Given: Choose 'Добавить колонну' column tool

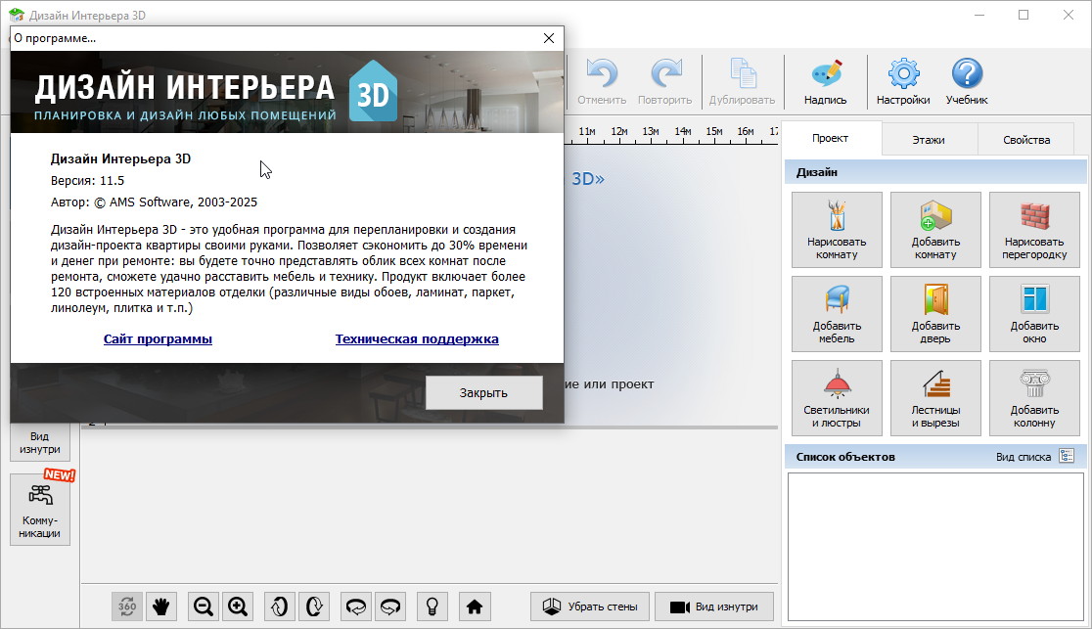Looking at the screenshot, I should pos(1035,398).
